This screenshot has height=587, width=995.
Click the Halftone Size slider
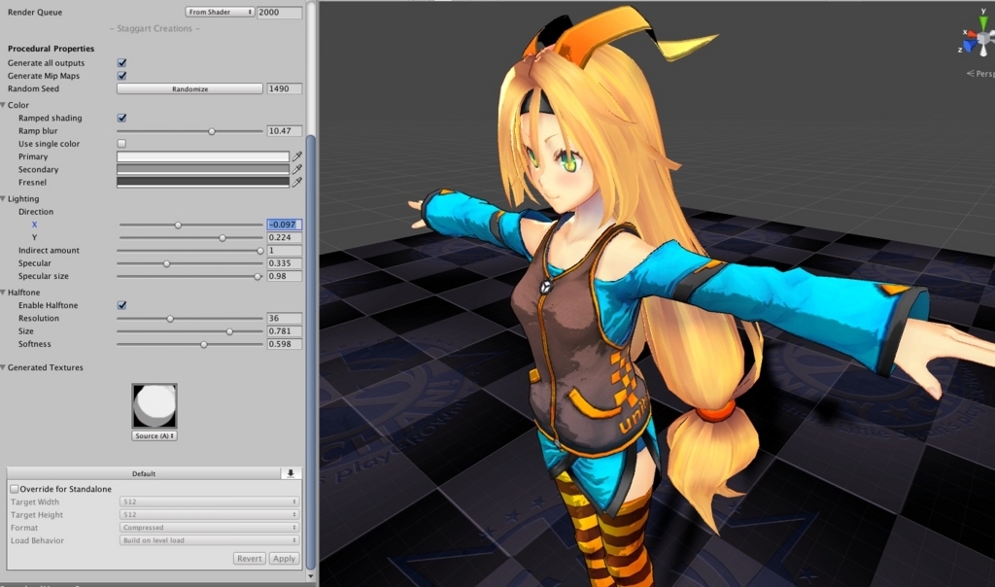tap(189, 331)
